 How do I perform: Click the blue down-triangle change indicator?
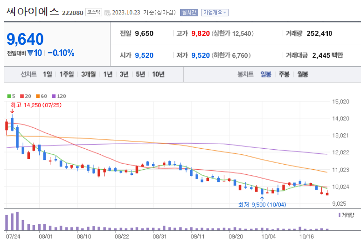pos(30,53)
